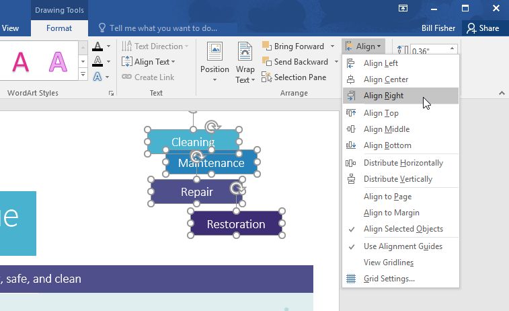Switch to the View tab
Image resolution: width=509 pixels, height=311 pixels.
tap(11, 28)
